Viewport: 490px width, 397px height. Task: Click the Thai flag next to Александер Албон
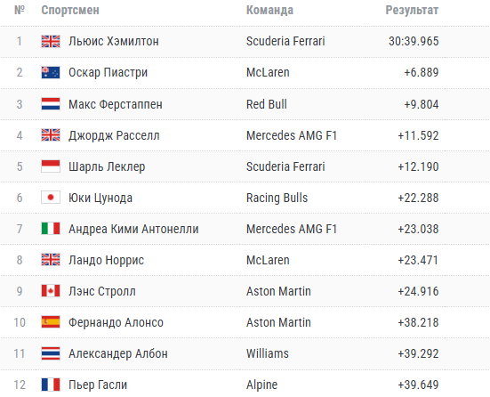coord(51,353)
